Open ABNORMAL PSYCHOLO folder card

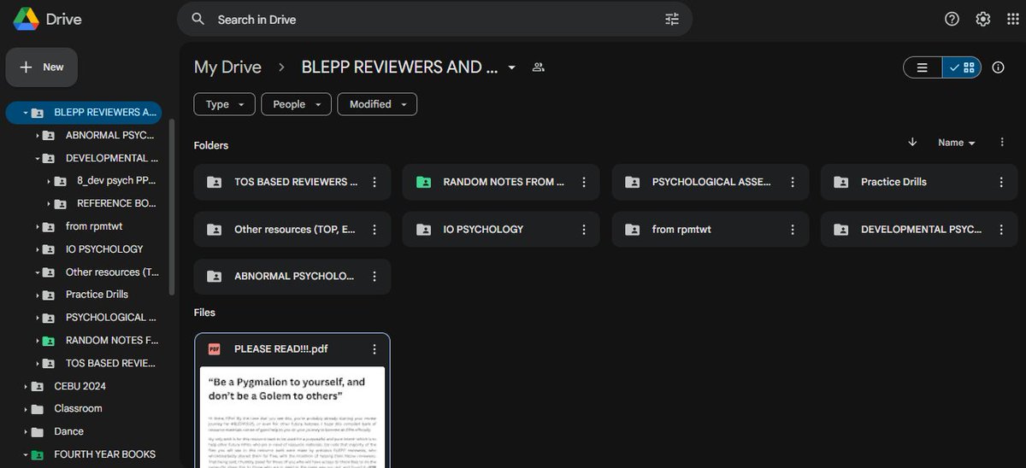pyautogui.click(x=292, y=277)
